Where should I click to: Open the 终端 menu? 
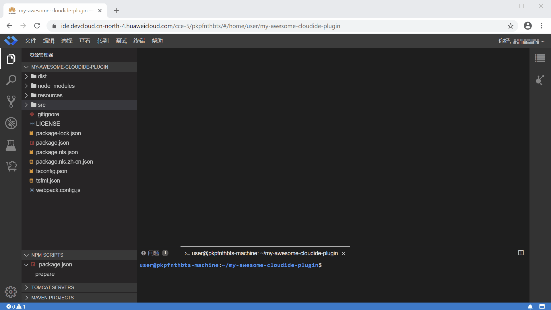point(139,40)
